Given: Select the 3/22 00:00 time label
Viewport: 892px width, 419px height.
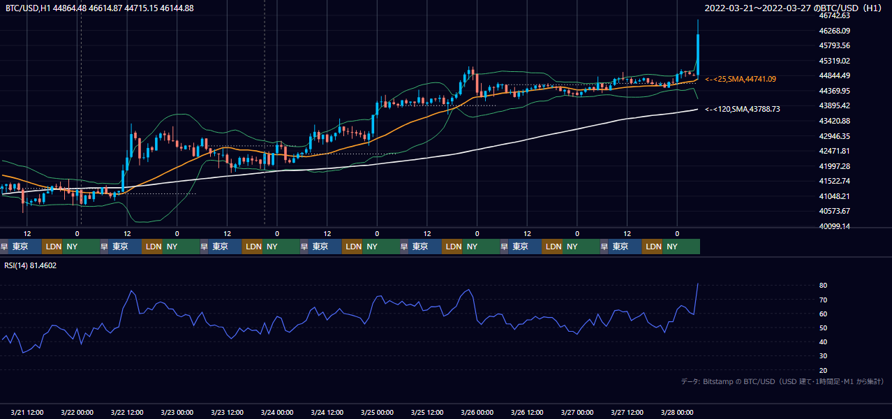Looking at the screenshot, I should click(x=77, y=412).
